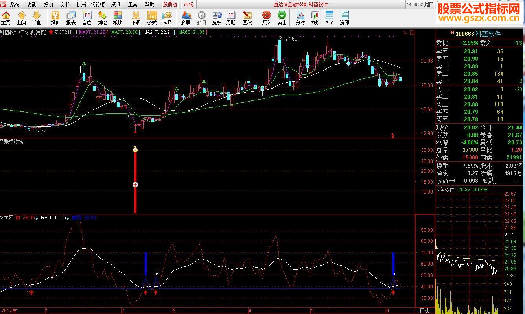
Task: Click the 上翻 page-up icon
Action: point(21,18)
